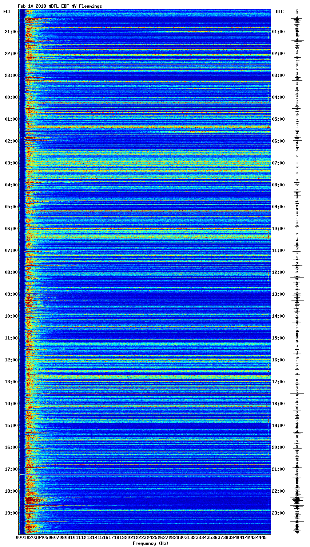
Task: Select the 02:00 label on the ECT axis
Action: [11, 141]
